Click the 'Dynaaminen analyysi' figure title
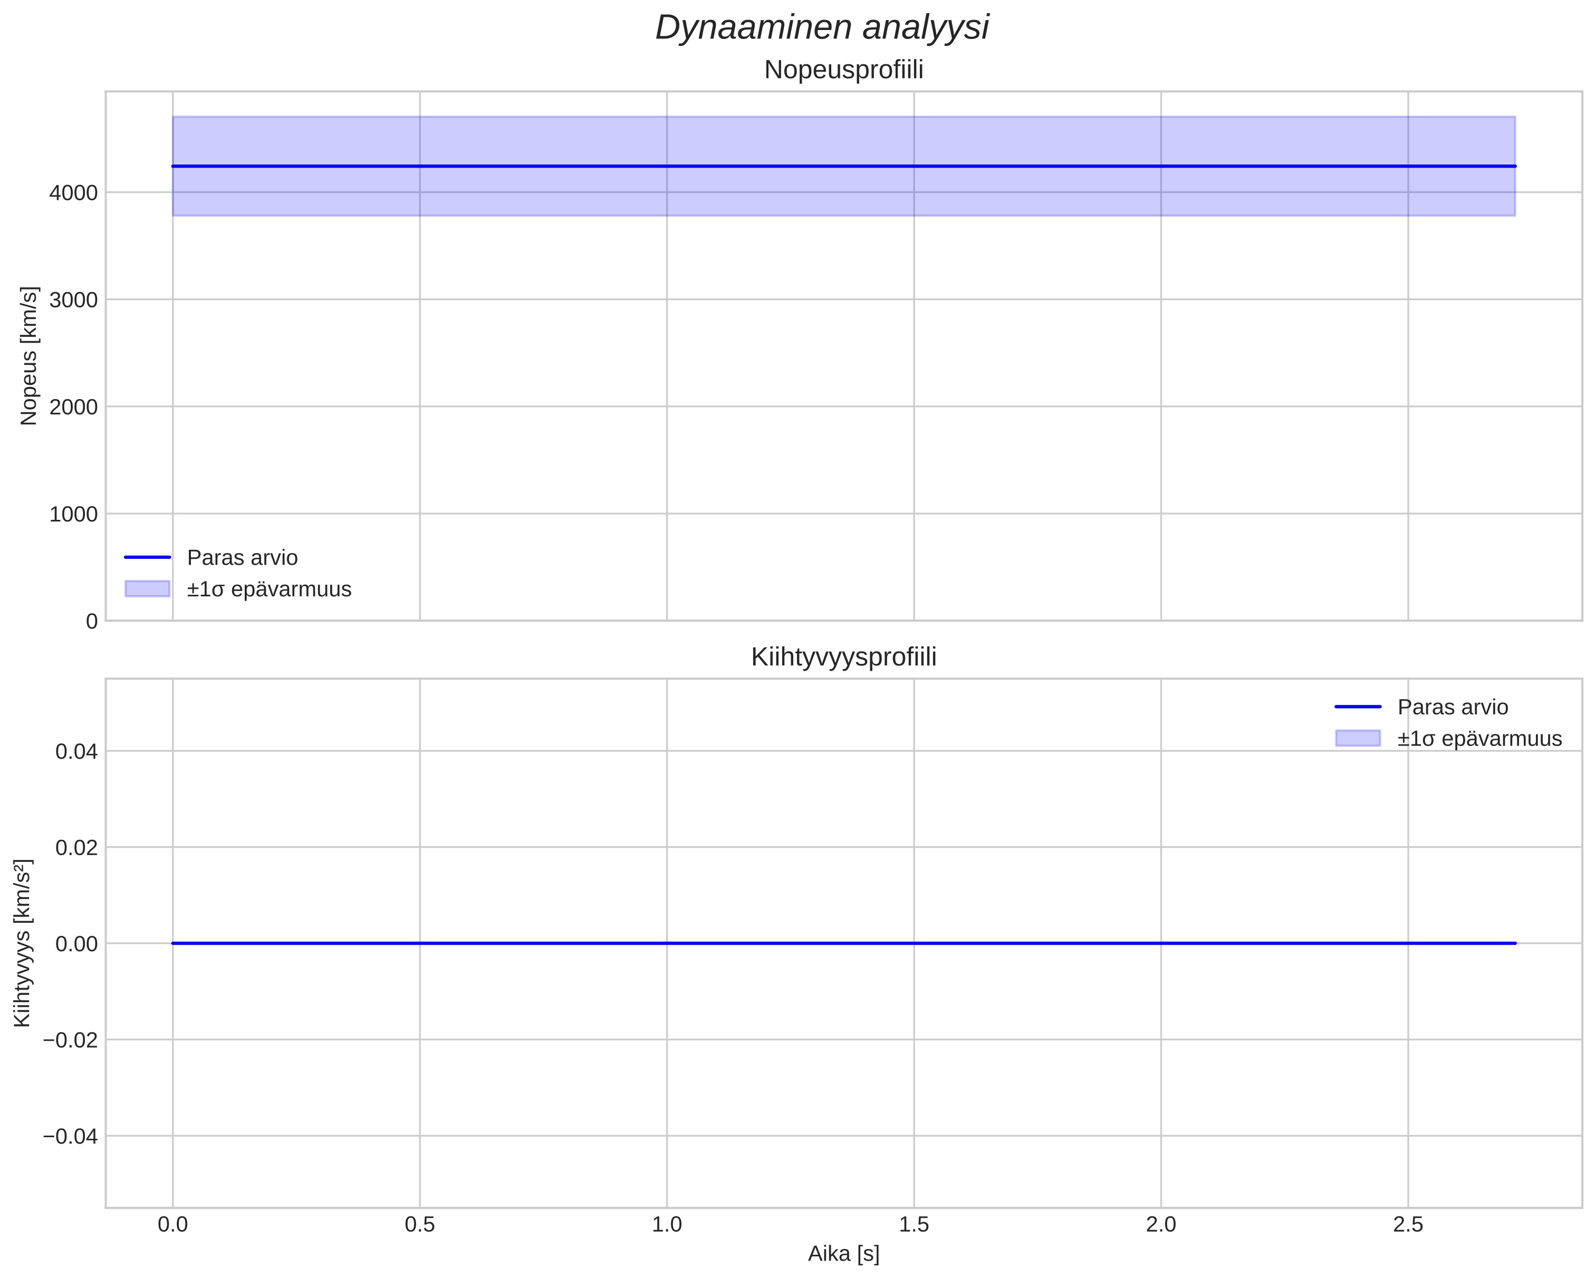 822,28
